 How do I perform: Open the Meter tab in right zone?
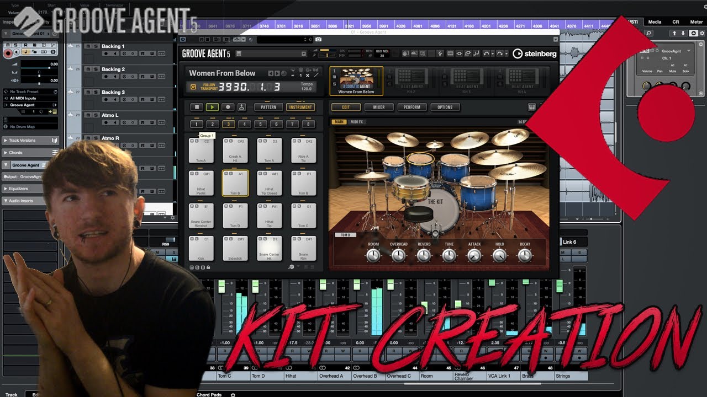pos(697,22)
